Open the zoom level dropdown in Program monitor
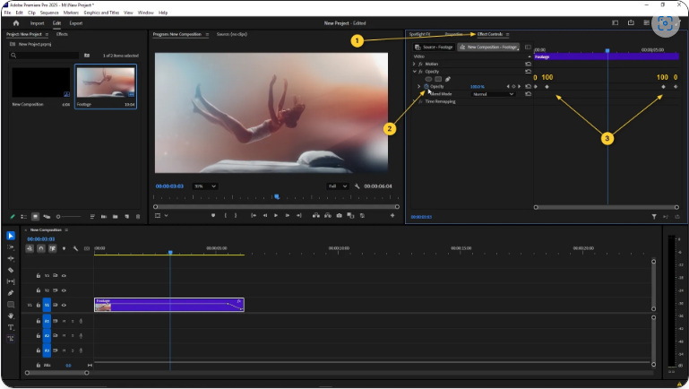 [205, 186]
